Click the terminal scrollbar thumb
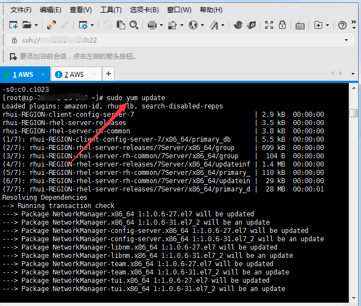This screenshot has height=306, width=361. [354, 113]
